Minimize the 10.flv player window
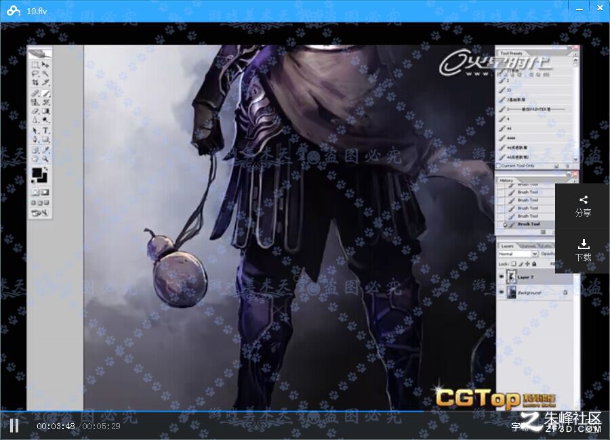Image resolution: width=610 pixels, height=440 pixels. 579,9
